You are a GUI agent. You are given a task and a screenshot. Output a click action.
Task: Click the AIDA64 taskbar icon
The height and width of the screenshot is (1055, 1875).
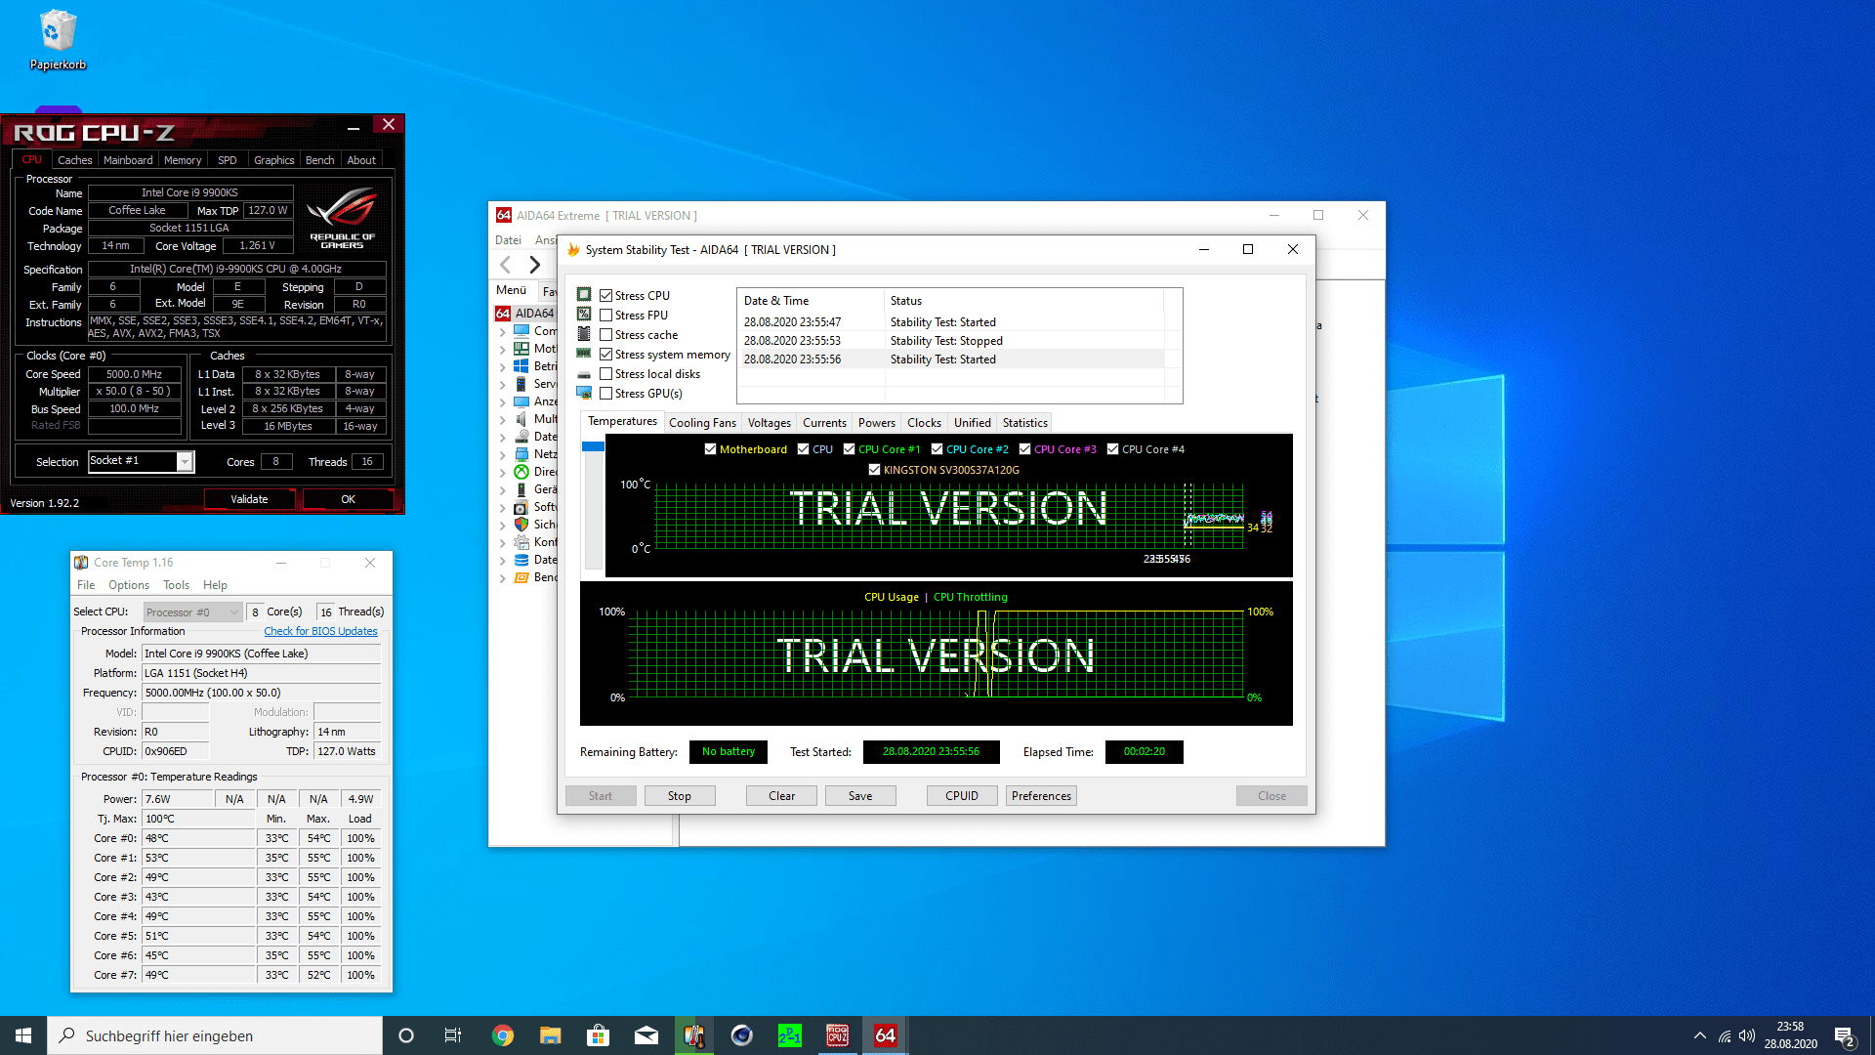(x=885, y=1035)
